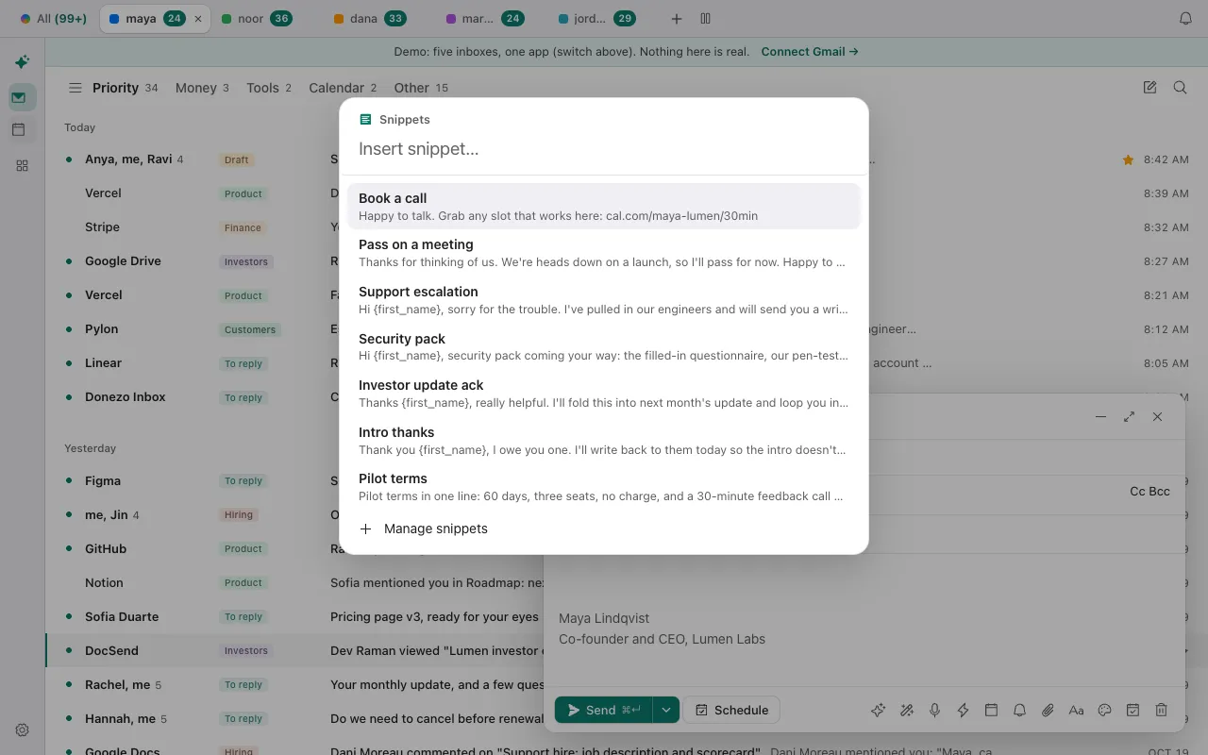
Task: Insert the Pass on a meeting snippet
Action: pyautogui.click(x=604, y=253)
